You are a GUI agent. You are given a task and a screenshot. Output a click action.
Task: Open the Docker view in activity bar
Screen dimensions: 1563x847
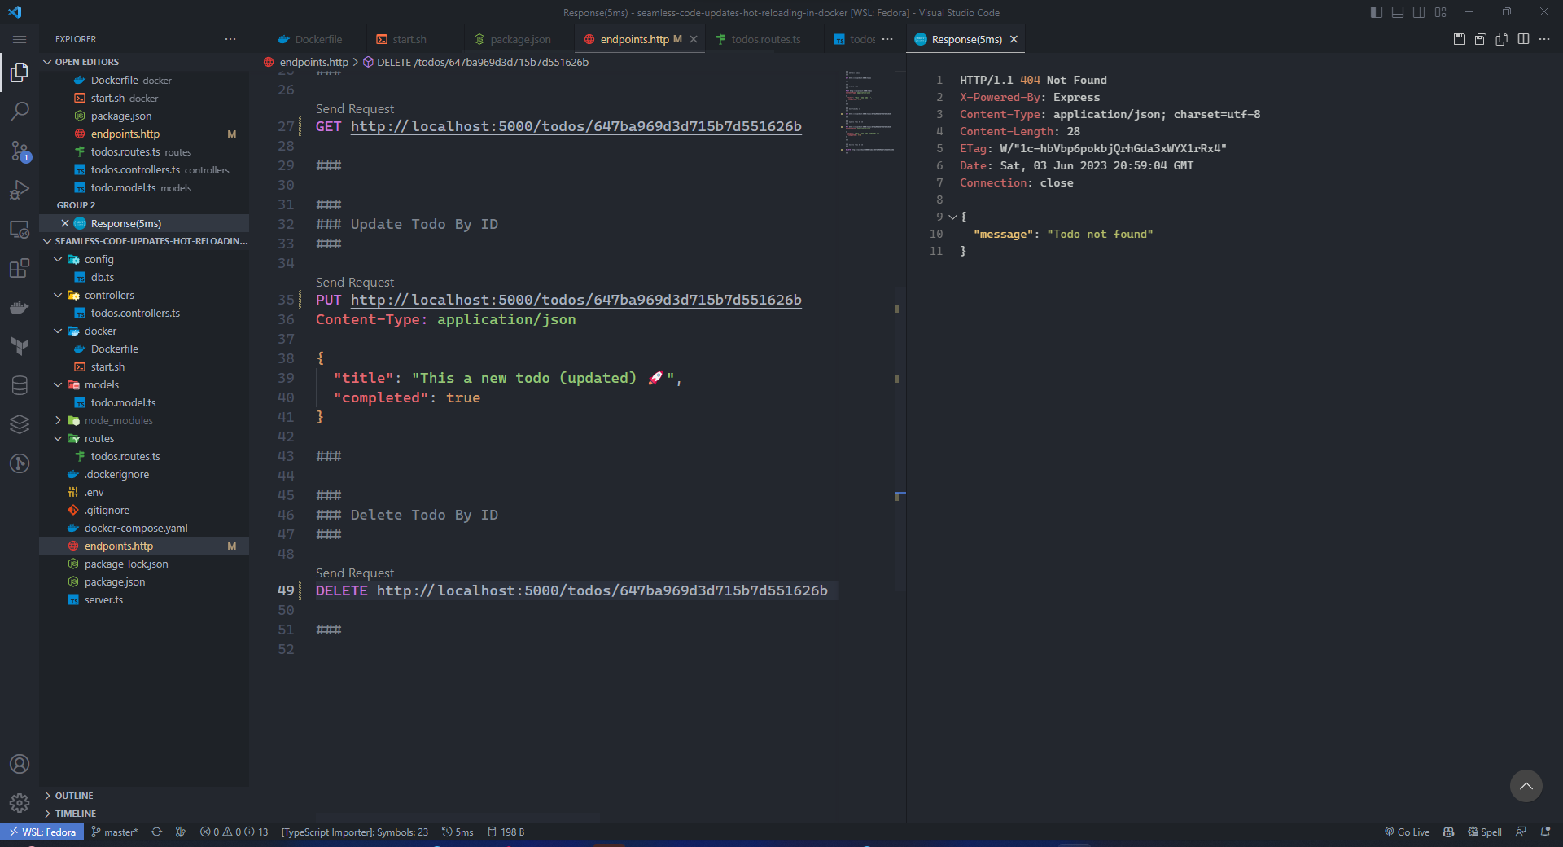click(20, 307)
